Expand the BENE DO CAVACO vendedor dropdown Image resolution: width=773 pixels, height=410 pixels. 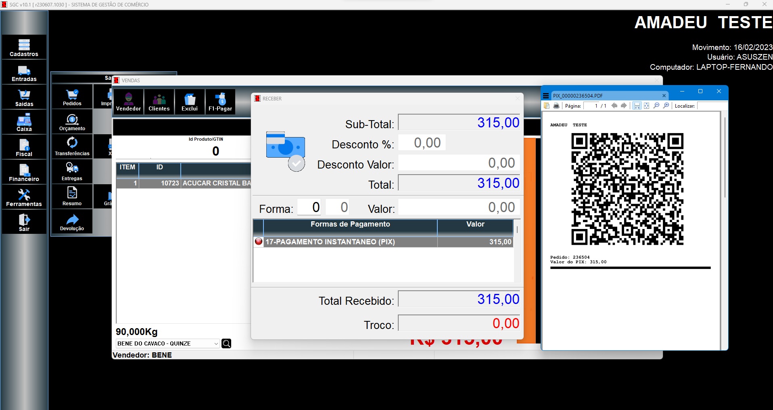pos(216,343)
